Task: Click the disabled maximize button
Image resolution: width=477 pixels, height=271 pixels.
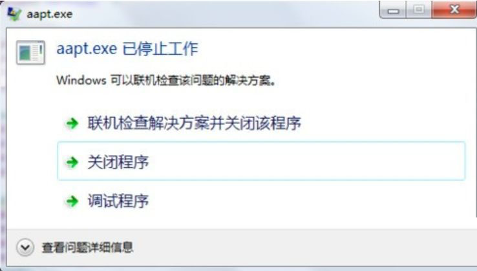Action: point(419,10)
